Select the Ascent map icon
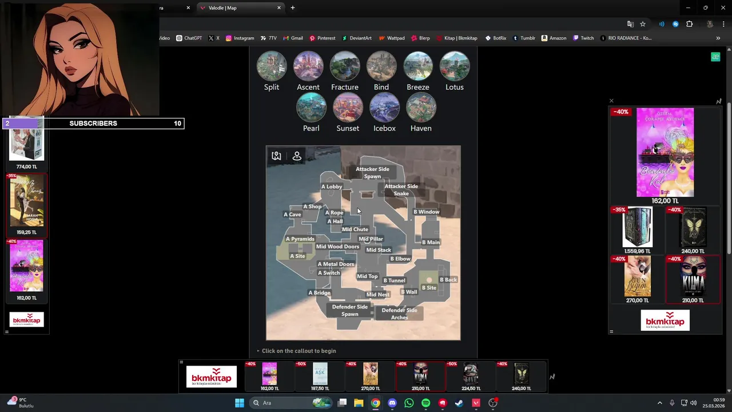The width and height of the screenshot is (732, 412). 308,66
